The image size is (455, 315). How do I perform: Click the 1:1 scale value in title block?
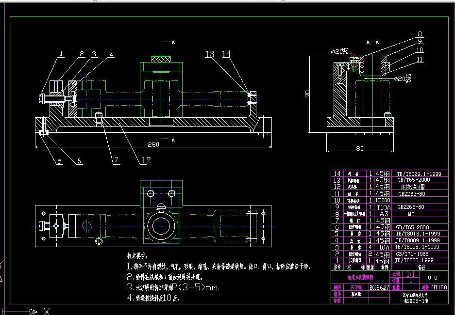[411, 274]
